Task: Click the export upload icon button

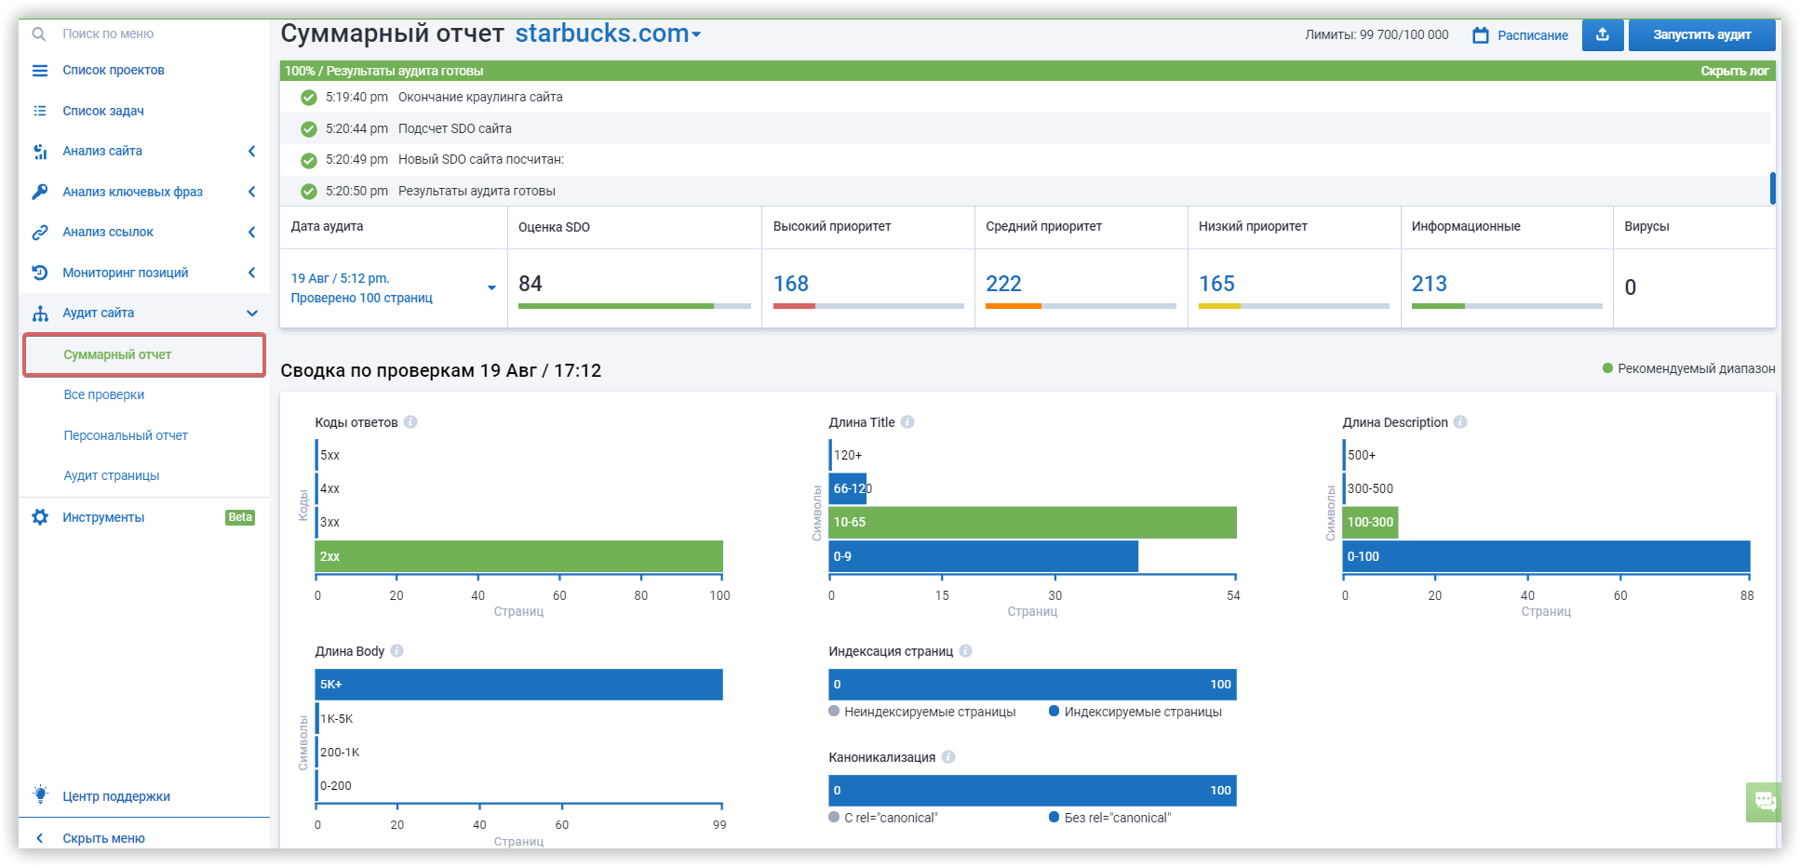Action: coord(1603,35)
